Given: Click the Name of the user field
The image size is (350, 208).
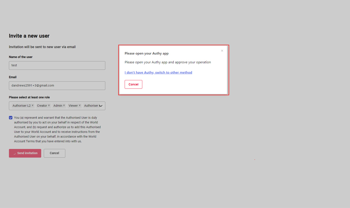Looking at the screenshot, I should point(57,66).
